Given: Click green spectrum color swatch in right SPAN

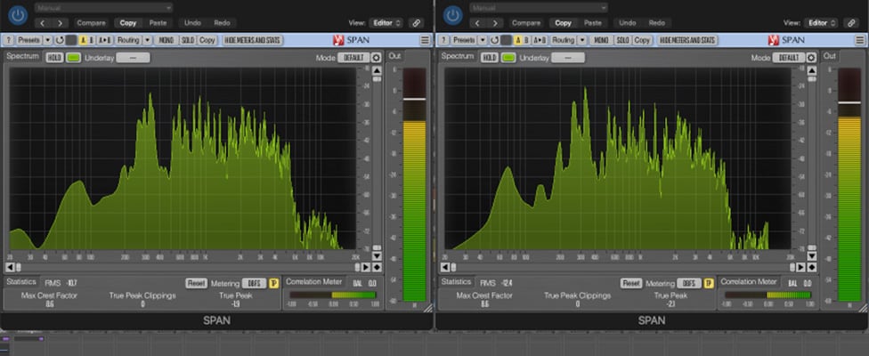Looking at the screenshot, I should click(x=508, y=58).
